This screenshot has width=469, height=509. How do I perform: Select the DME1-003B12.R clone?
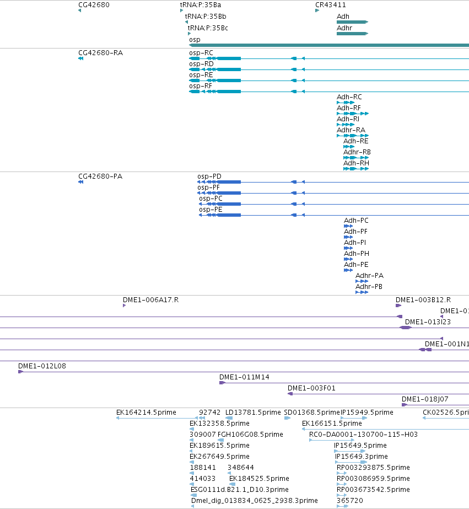[x=398, y=306]
